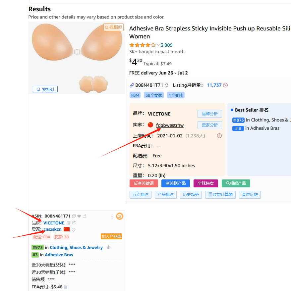This screenshot has width=291, height=291.
Task: Open the 五点描述 tab
Action: click(x=141, y=194)
